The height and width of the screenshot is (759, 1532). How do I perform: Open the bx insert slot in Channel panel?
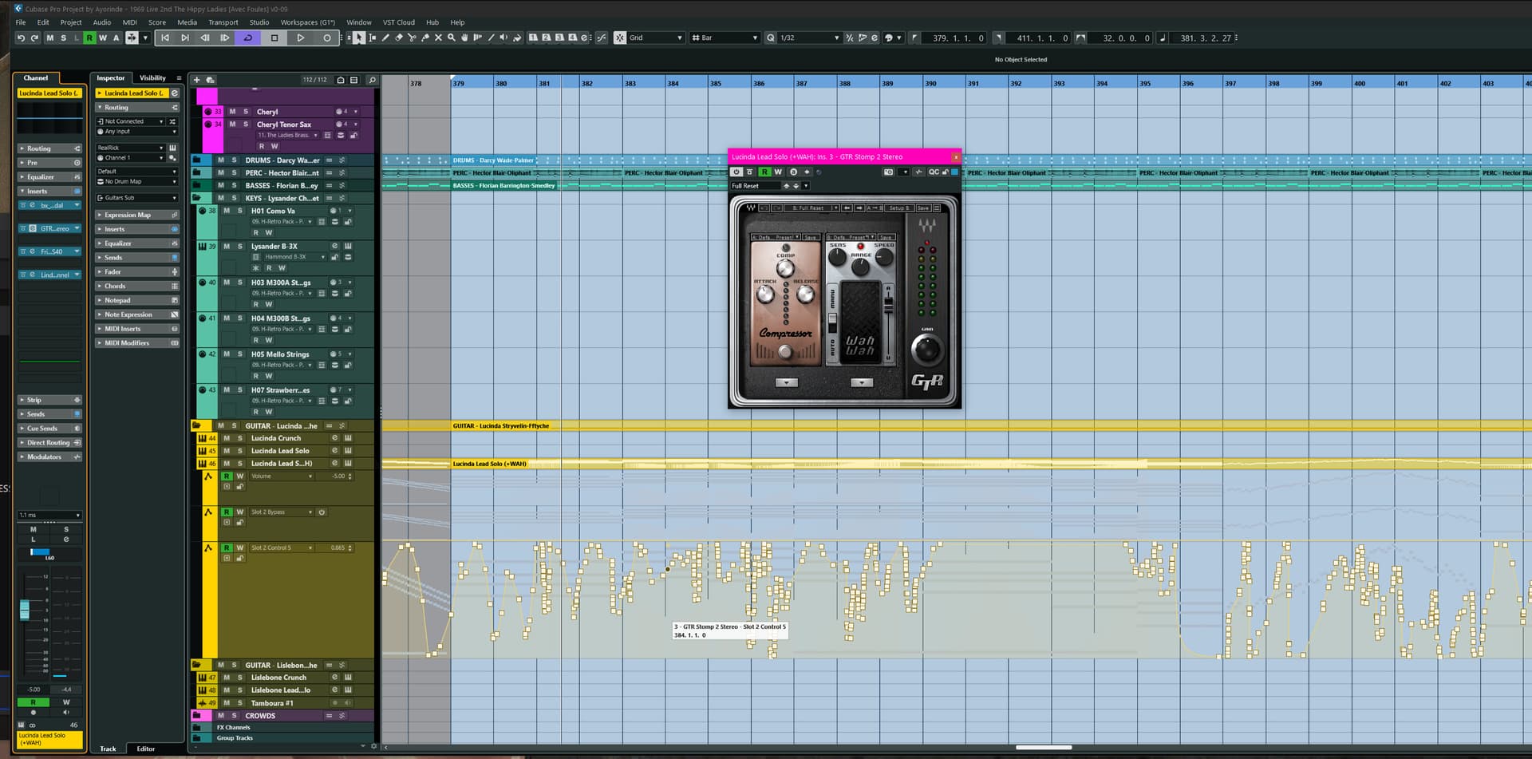pos(49,205)
